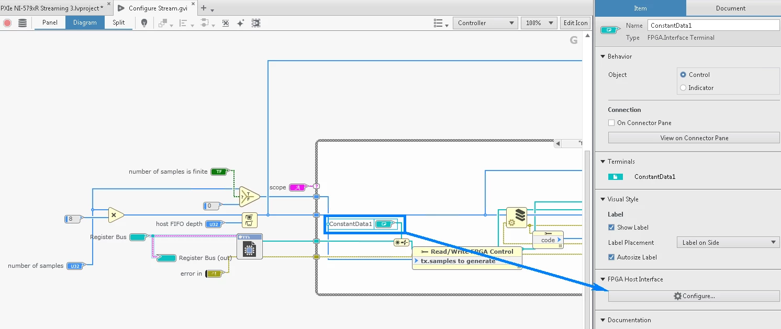781x329 pixels.
Task: Click the remove broken wires icon
Action: [226, 22]
